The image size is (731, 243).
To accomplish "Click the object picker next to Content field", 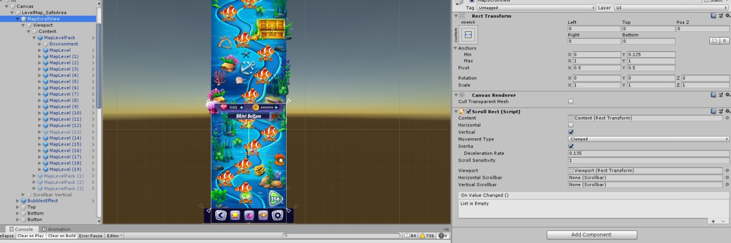I will [727, 118].
